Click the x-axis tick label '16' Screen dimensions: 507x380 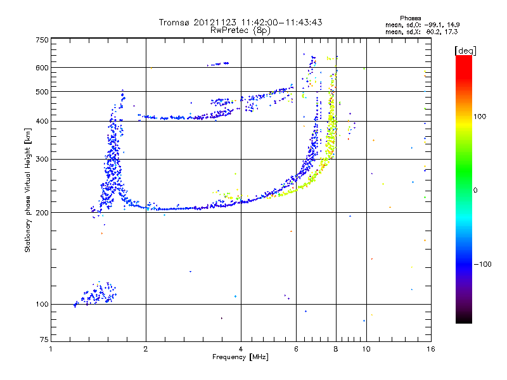(431, 349)
